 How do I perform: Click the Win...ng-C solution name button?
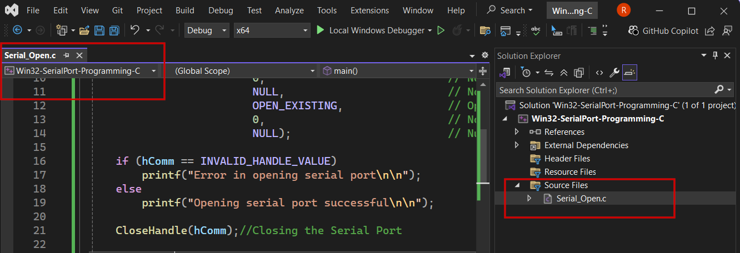(572, 11)
